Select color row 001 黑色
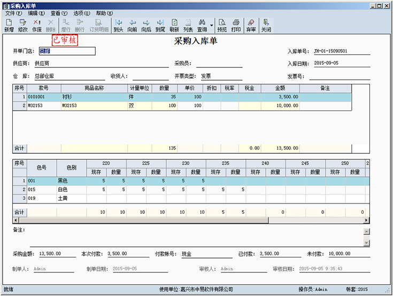Image resolution: width=393 pixels, height=296 pixels. 191,181
